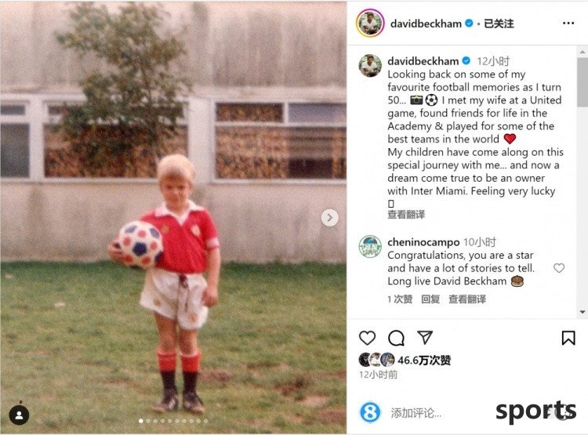This screenshot has width=588, height=435.
Task: Open davidbeckham profile picture in header
Action: (x=370, y=23)
